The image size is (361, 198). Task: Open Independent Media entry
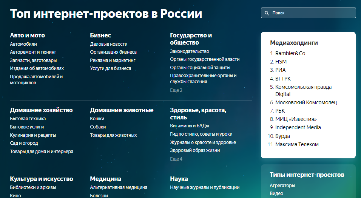coord(298,127)
